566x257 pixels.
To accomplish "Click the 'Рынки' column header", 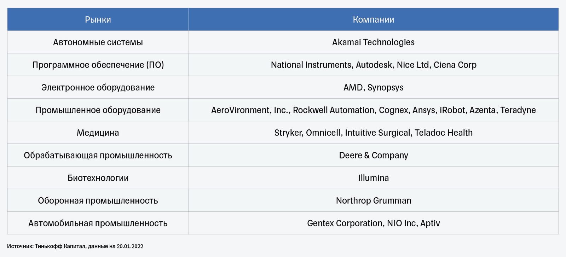I will point(98,19).
